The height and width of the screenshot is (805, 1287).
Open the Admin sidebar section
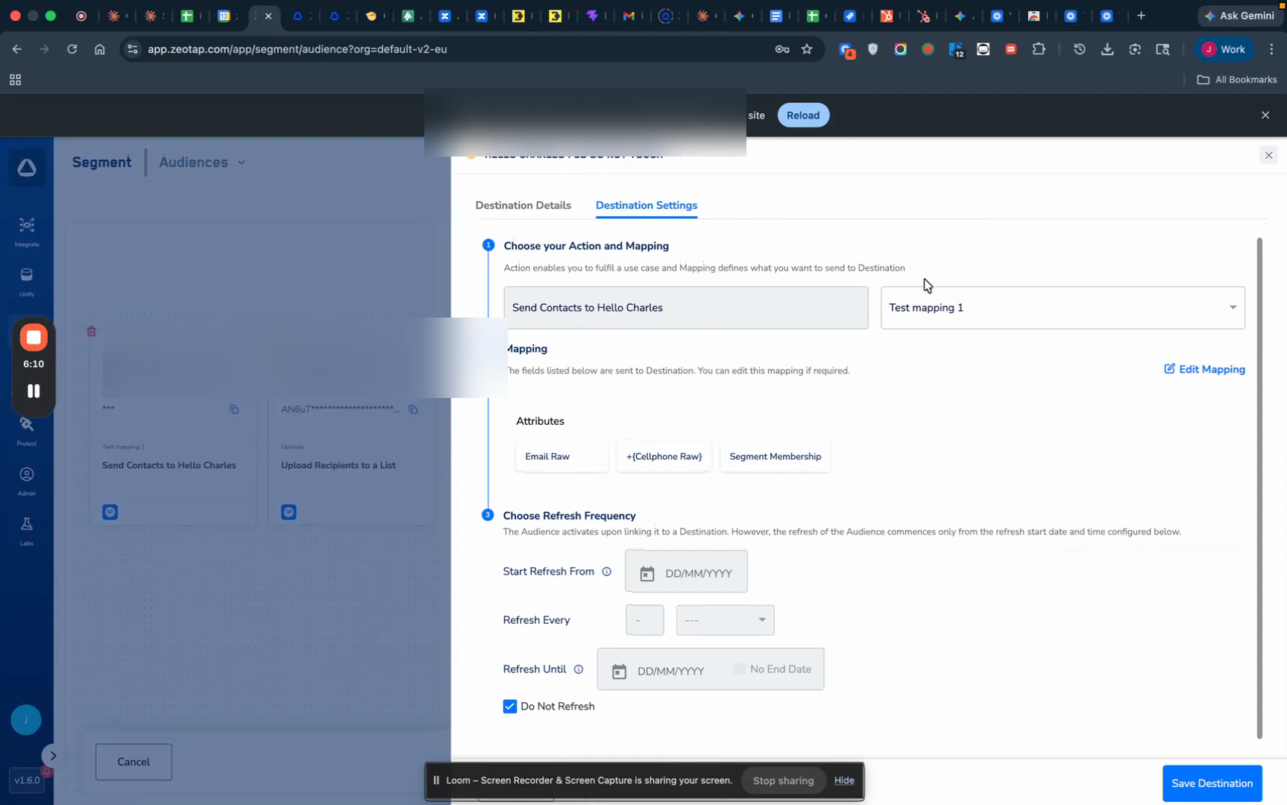tap(27, 482)
